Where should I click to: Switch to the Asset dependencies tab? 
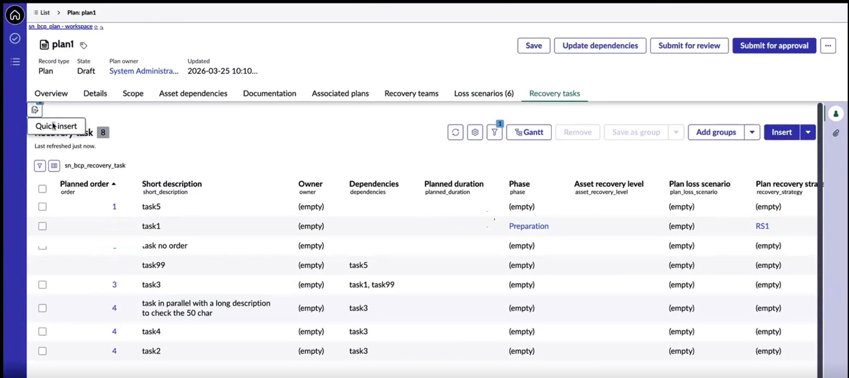[x=193, y=93]
